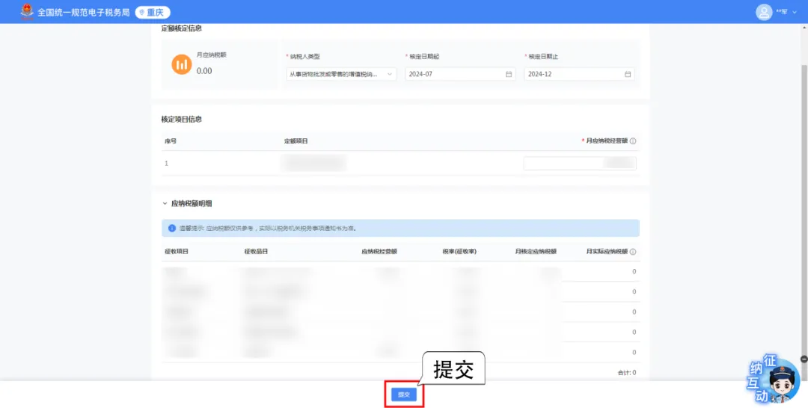808x408 pixels.
Task: Open the 重庆 location selector
Action: coord(153,13)
